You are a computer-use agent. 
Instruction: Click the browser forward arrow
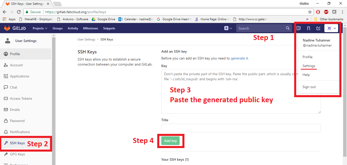pyautogui.click(x=11, y=12)
